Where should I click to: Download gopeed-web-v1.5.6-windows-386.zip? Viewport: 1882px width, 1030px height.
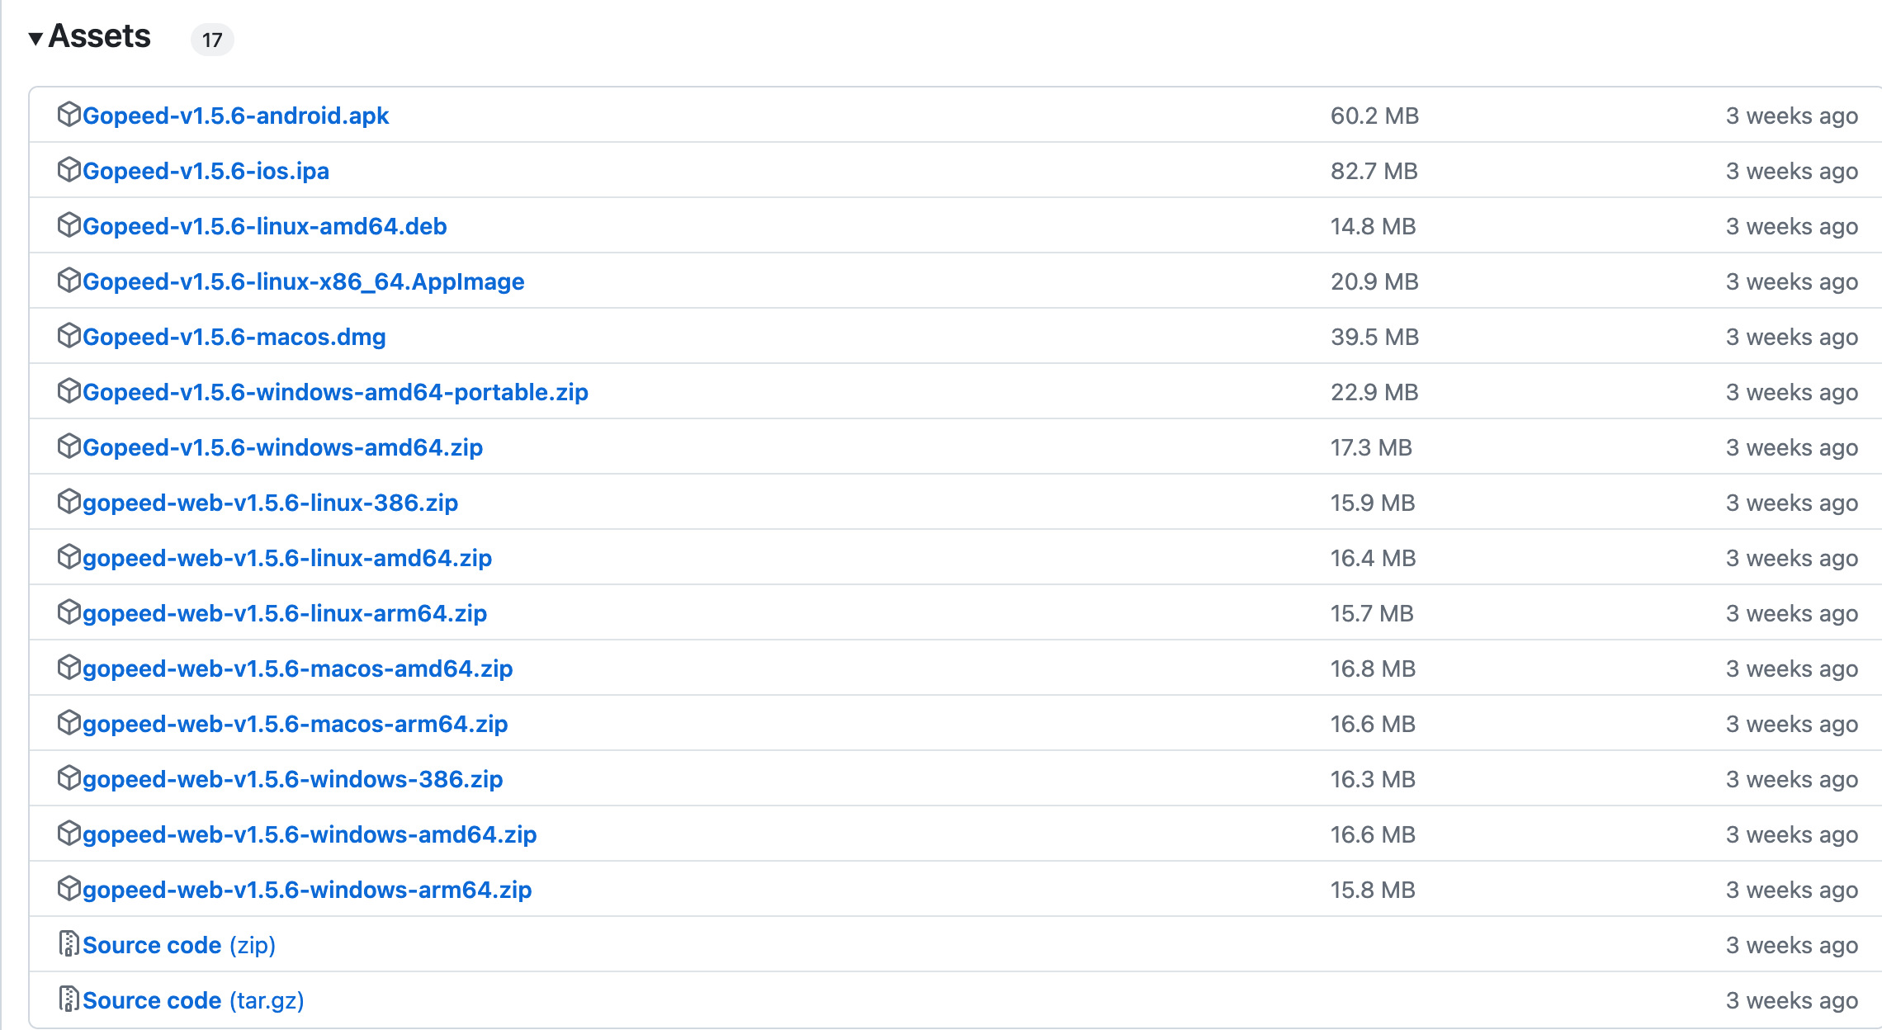292,779
